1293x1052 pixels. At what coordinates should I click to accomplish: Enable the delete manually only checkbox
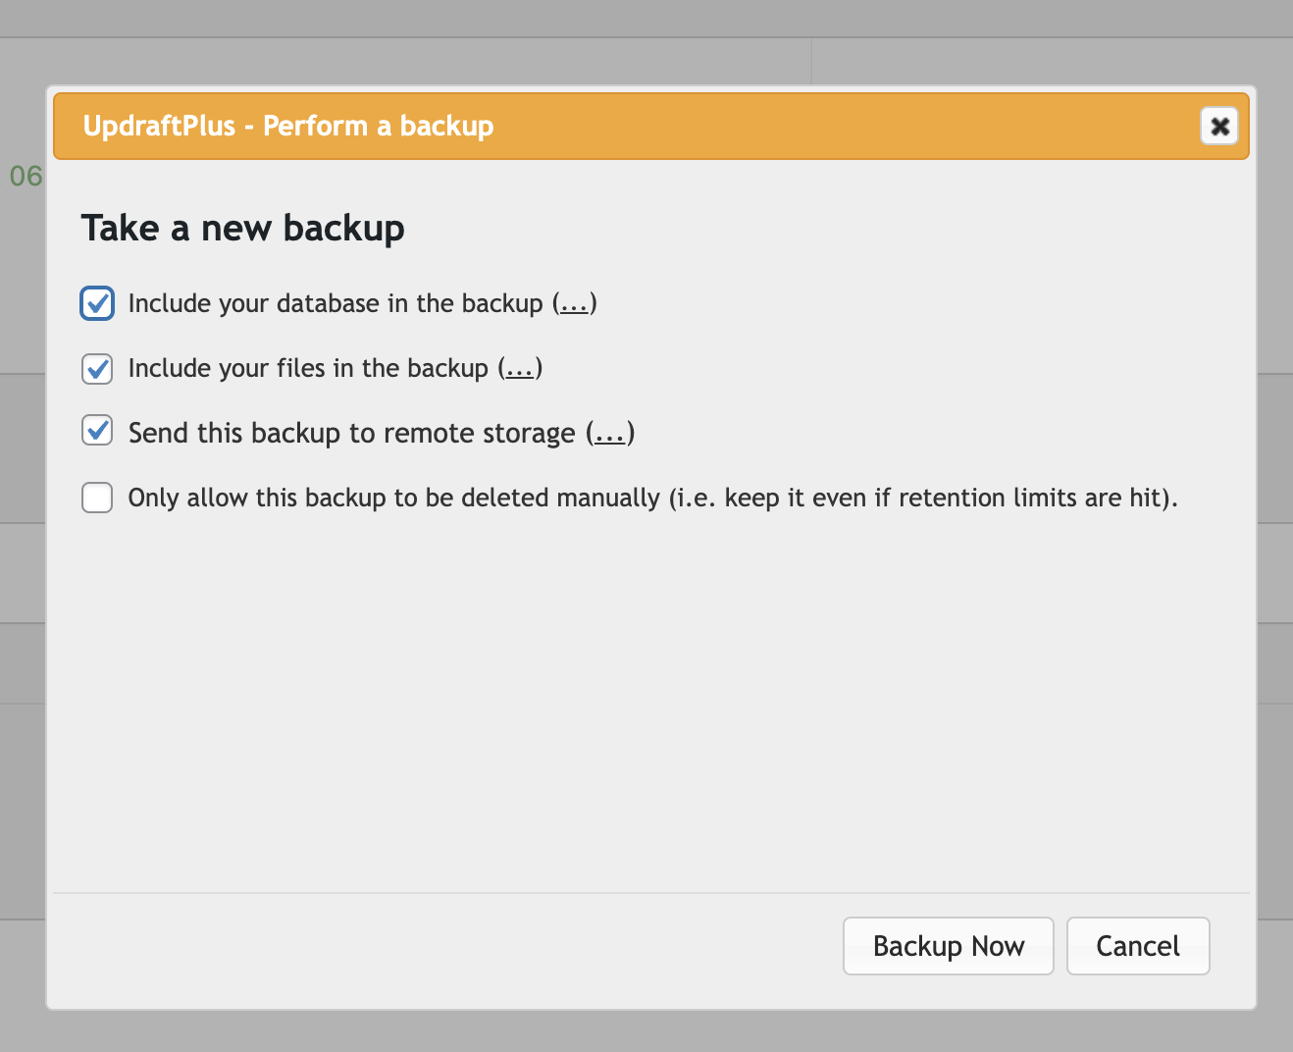97,498
